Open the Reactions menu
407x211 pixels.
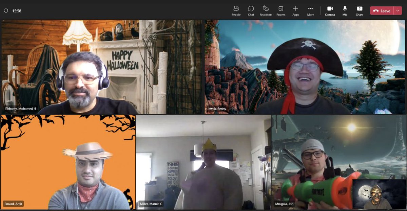click(x=266, y=11)
